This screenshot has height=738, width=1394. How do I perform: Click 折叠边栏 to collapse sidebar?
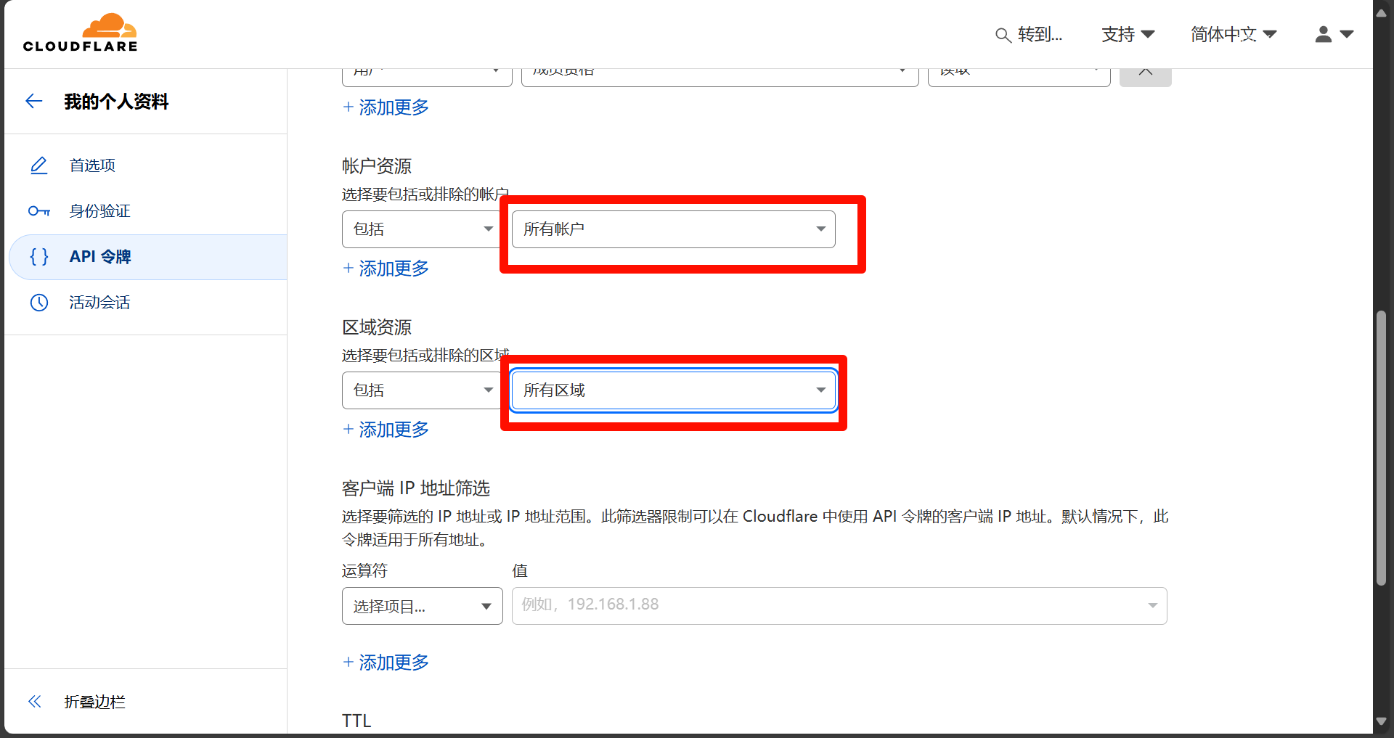[x=94, y=702]
